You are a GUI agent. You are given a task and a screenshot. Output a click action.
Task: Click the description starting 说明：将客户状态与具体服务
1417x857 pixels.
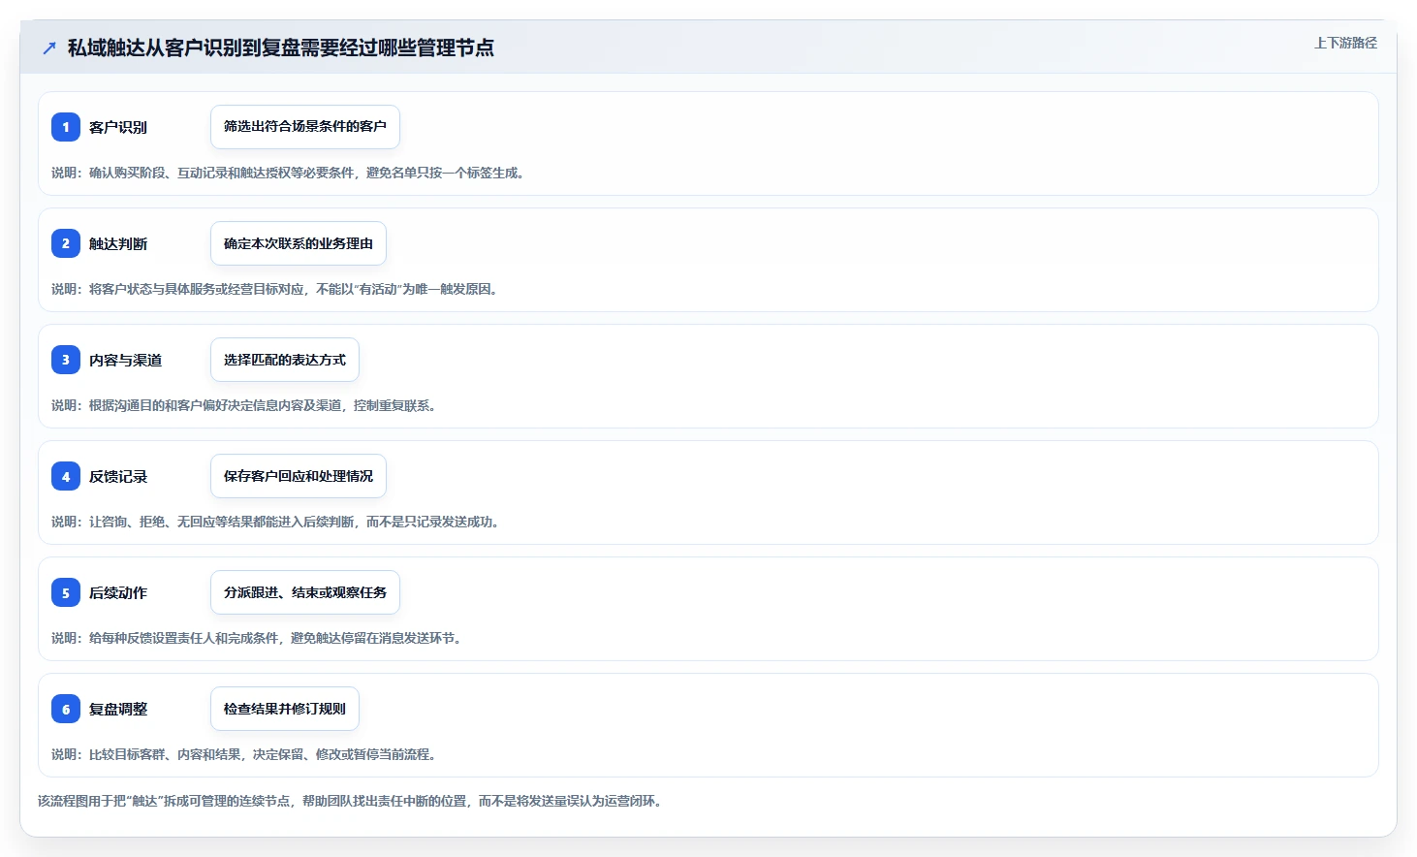coord(276,289)
